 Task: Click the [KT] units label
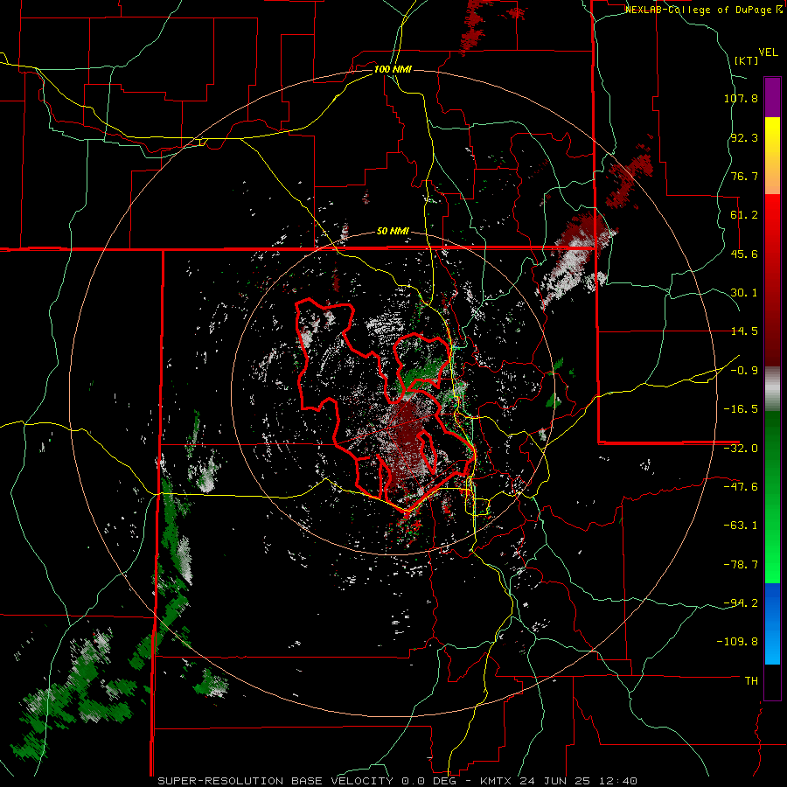[747, 60]
